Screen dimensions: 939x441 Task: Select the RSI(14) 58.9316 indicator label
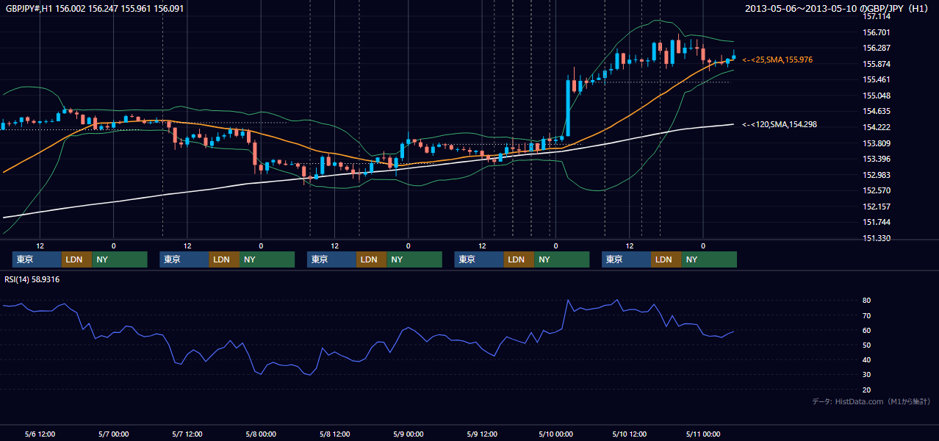[32, 279]
